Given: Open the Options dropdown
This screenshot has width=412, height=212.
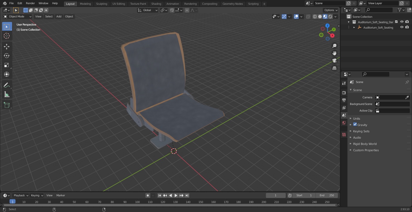Looking at the screenshot, I should 331,10.
